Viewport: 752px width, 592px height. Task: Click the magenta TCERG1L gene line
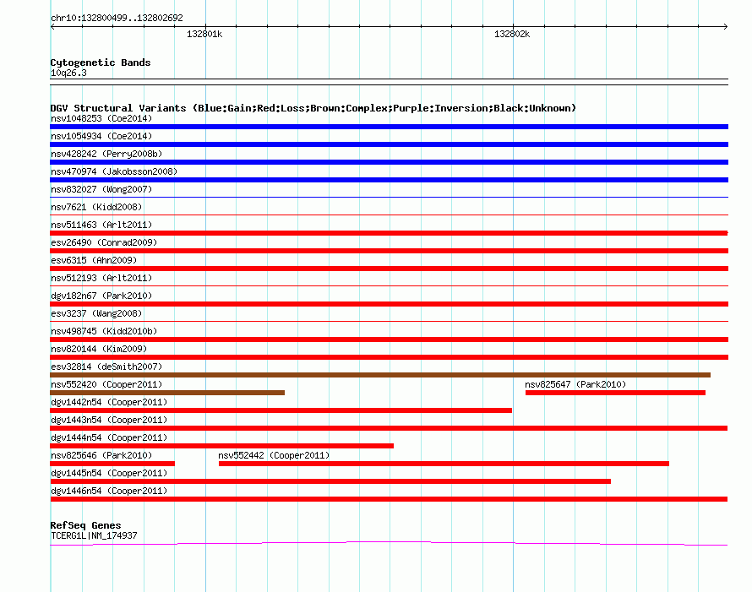[389, 543]
